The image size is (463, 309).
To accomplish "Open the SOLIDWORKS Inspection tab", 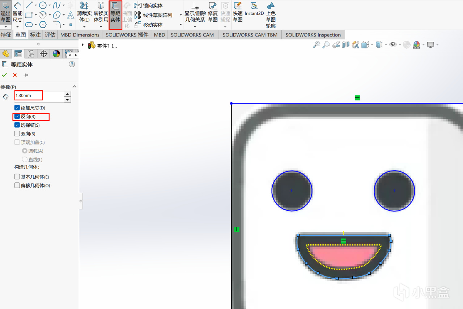I will click(313, 35).
